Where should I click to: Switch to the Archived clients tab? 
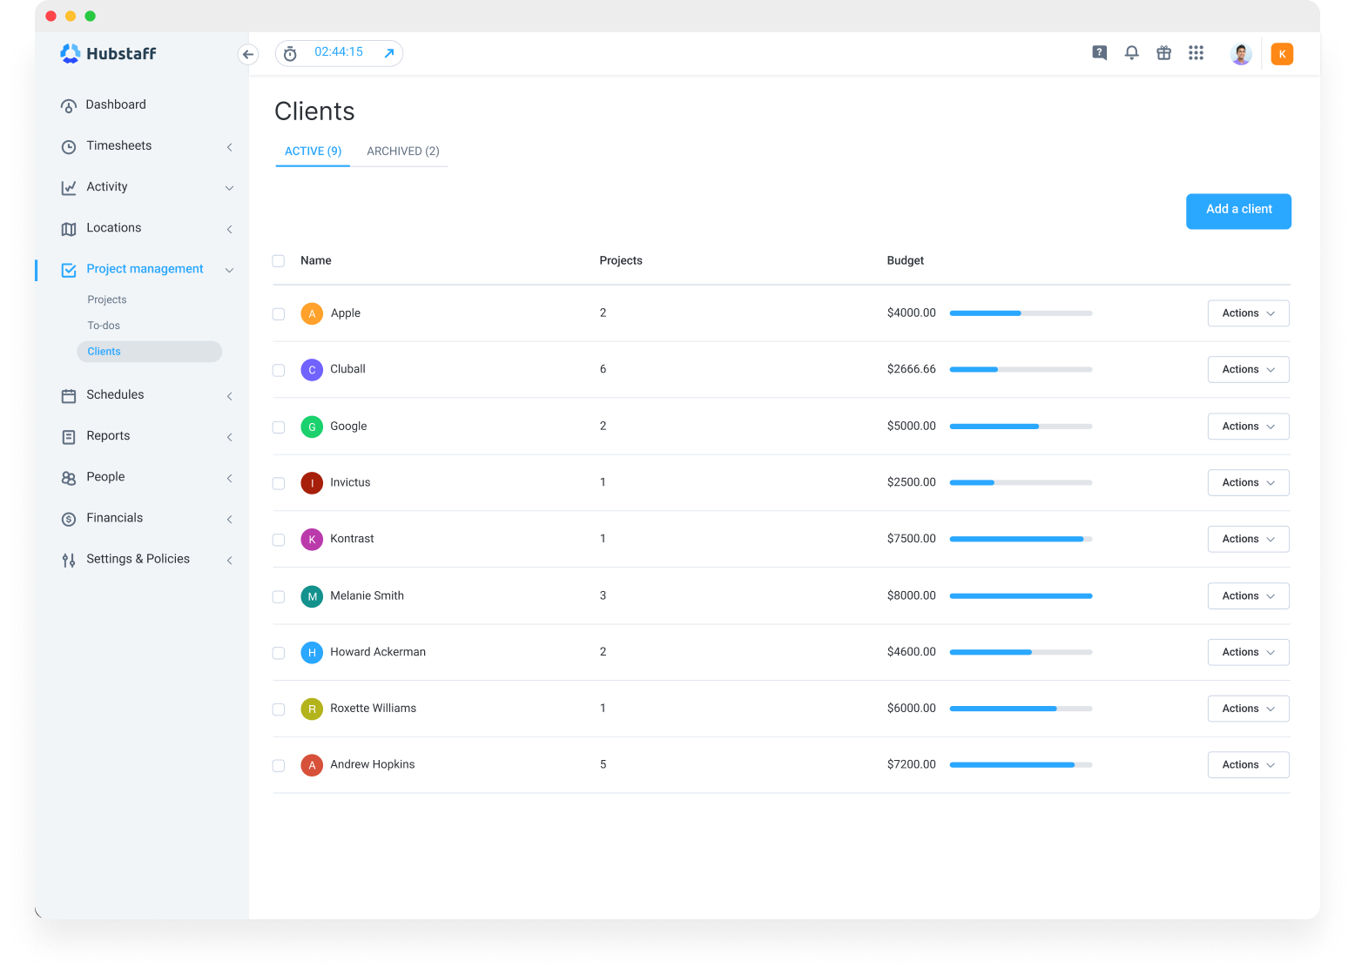(401, 151)
